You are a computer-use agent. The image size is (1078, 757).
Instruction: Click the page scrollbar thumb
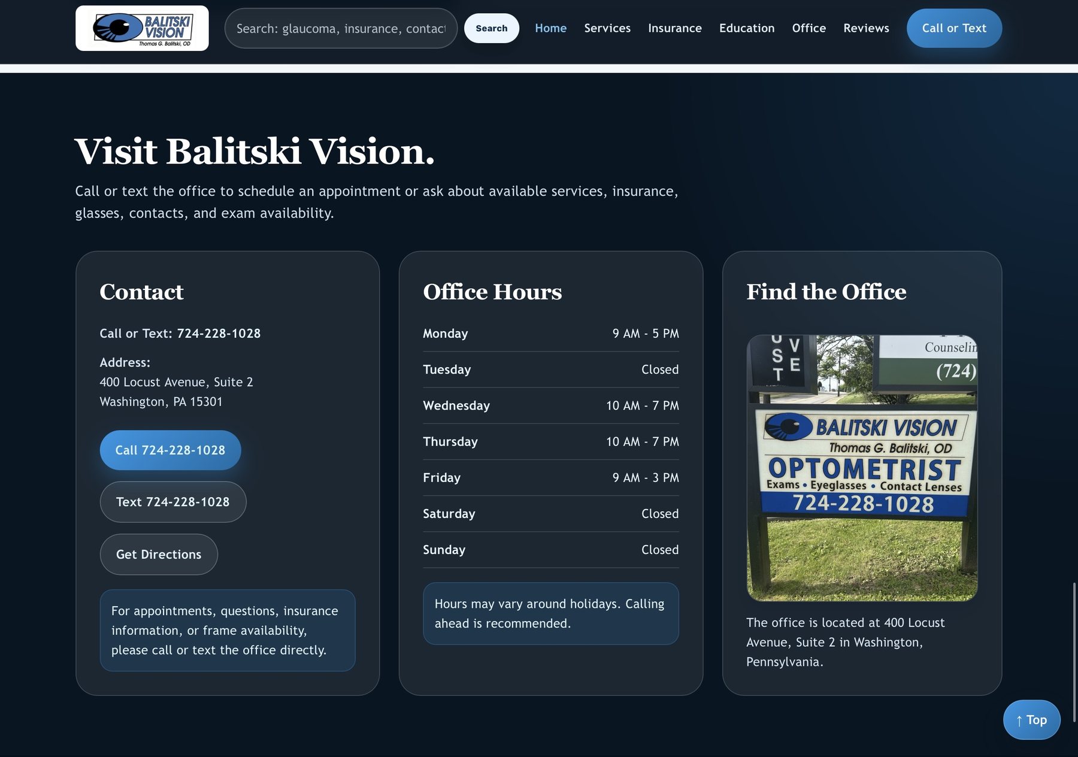point(1074,652)
